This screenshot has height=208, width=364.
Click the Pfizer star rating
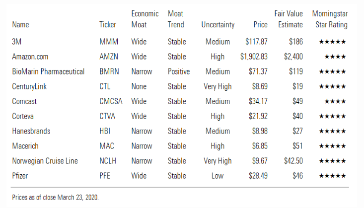(333, 176)
